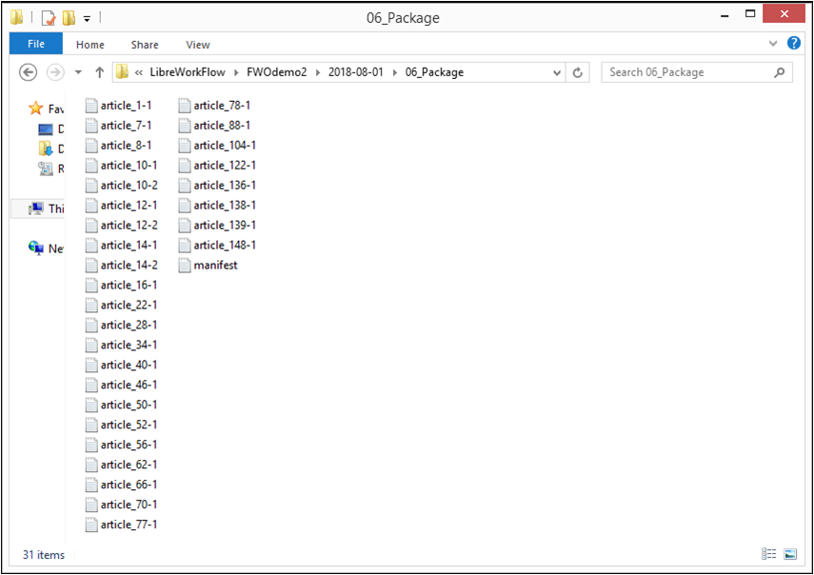814x575 pixels.
Task: Select the file article_148-1
Action: tap(217, 245)
